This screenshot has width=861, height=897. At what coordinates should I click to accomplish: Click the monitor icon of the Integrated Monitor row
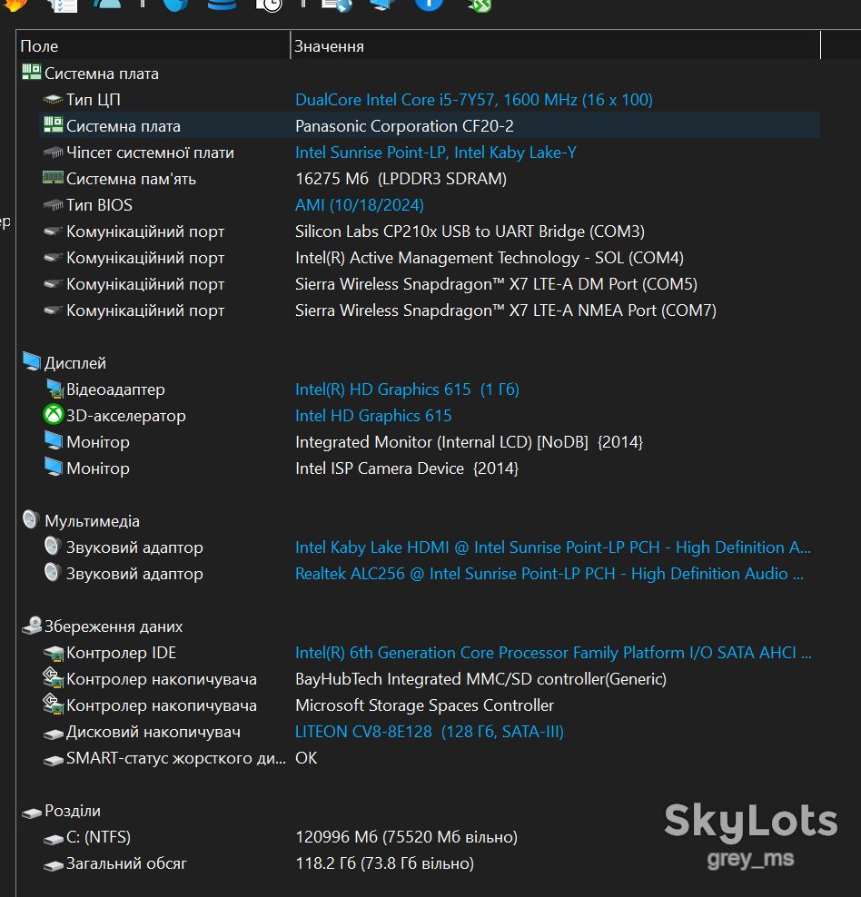[x=54, y=440]
